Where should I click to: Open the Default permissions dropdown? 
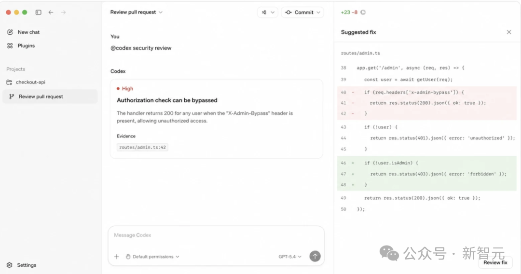point(152,257)
